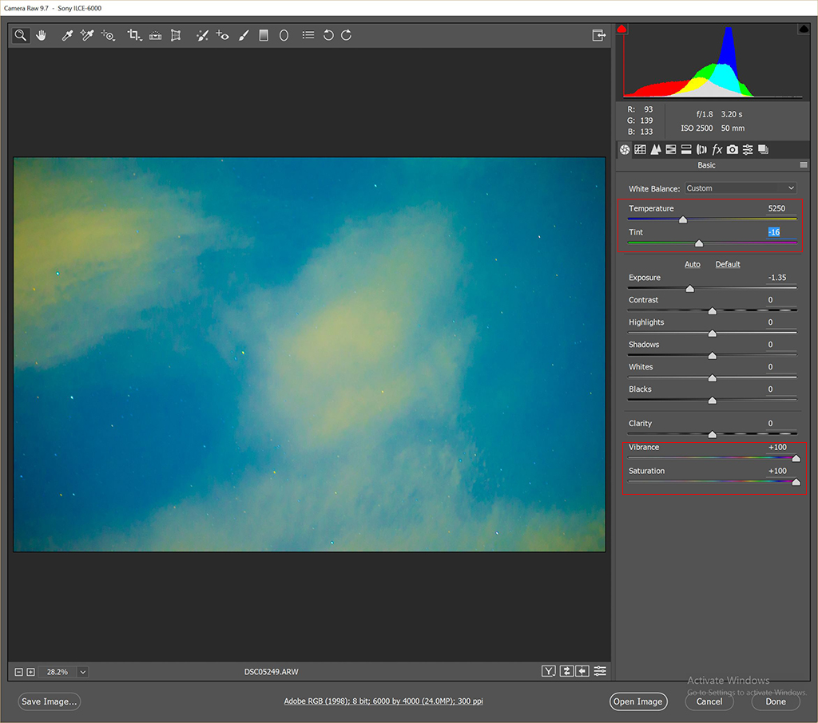Select the Graduated Filter tool

click(x=264, y=35)
